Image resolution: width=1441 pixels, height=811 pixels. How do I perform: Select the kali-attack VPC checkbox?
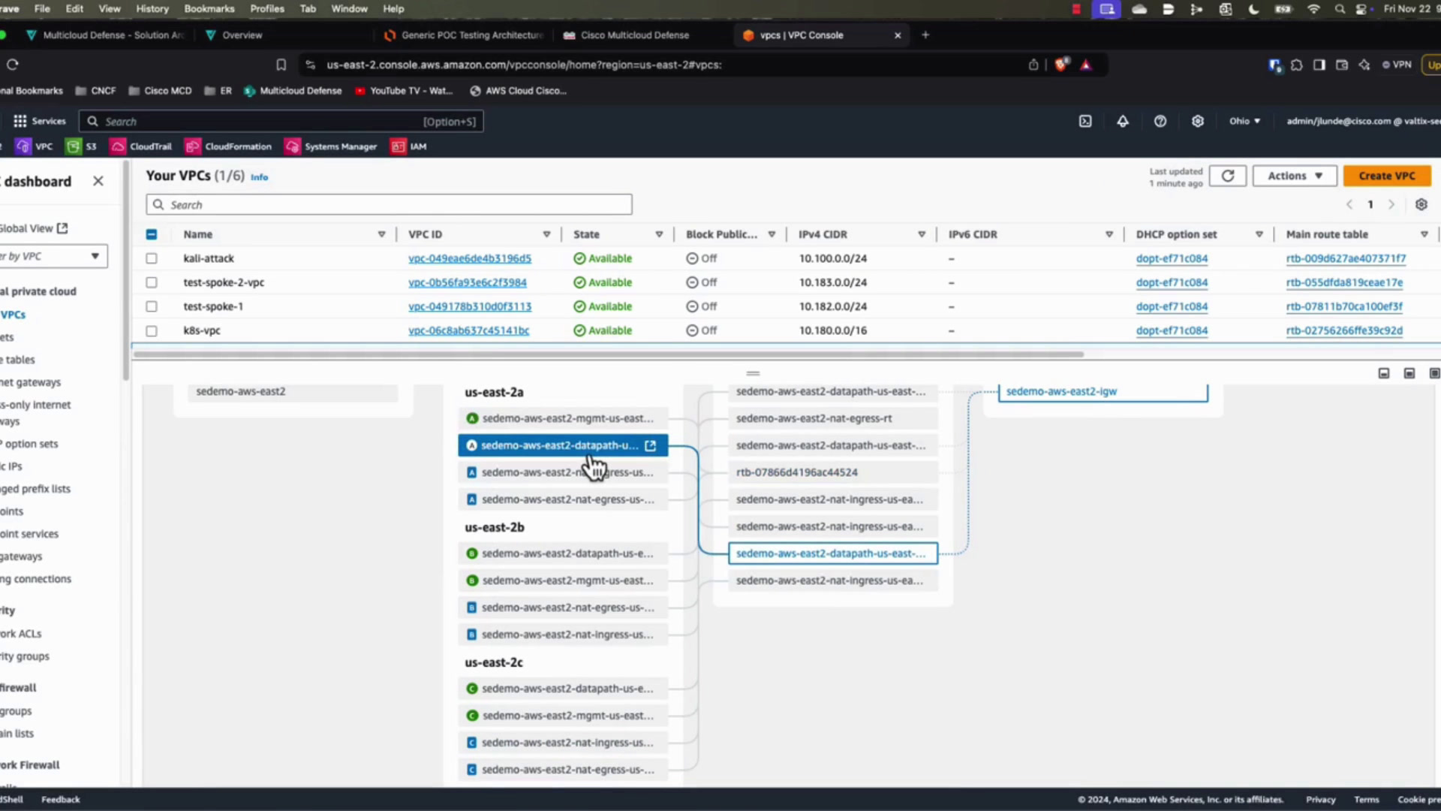coord(152,258)
